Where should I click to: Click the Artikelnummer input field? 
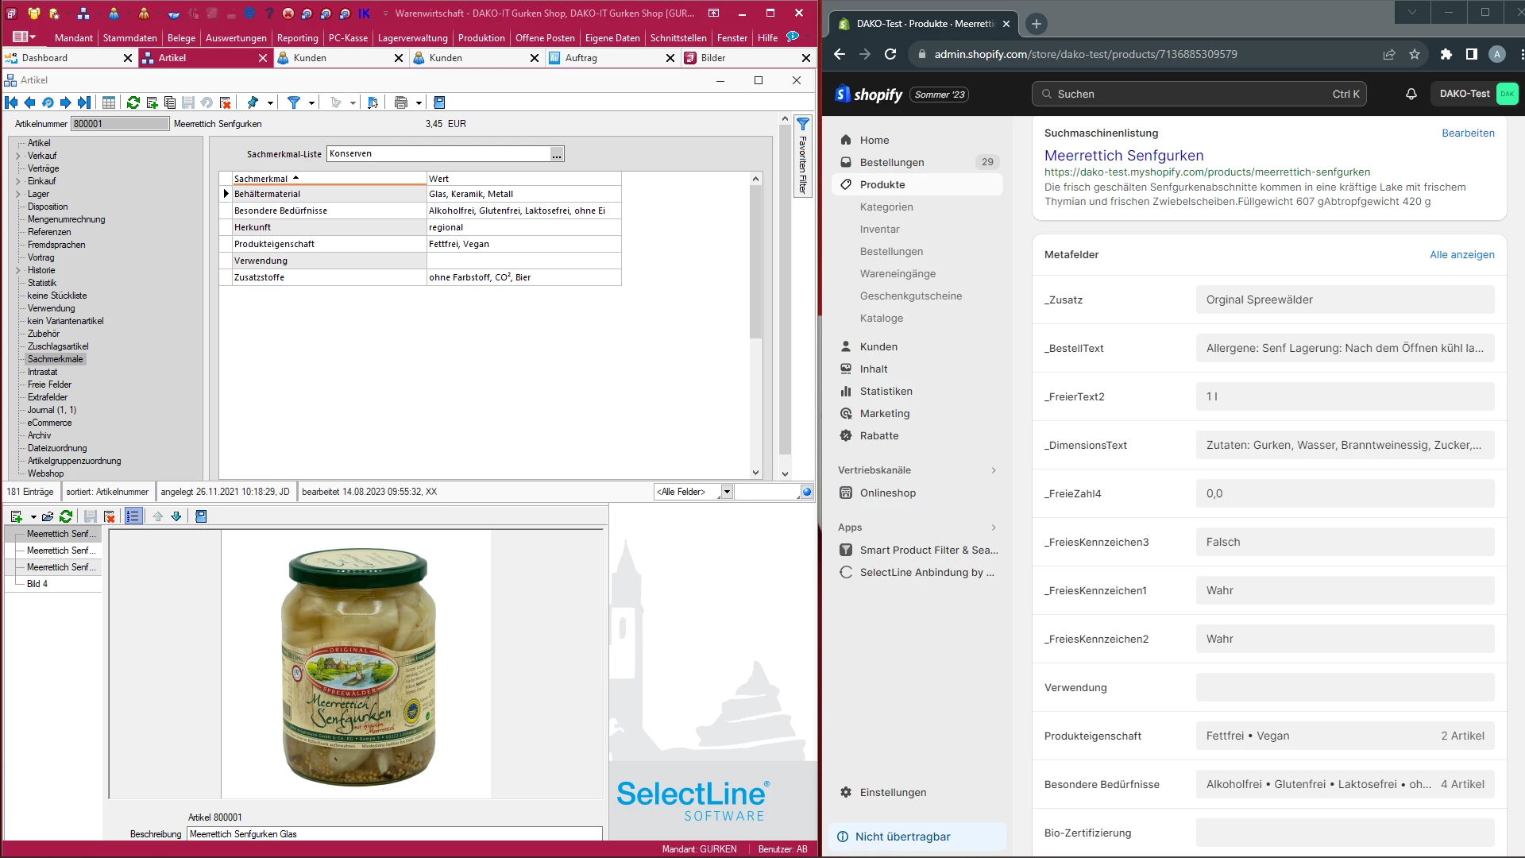[x=118, y=124]
